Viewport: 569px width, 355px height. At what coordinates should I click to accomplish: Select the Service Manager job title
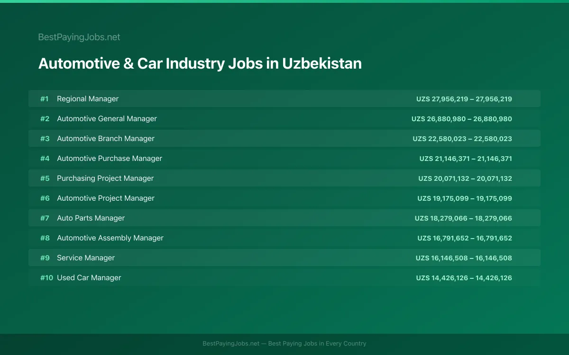click(x=86, y=258)
